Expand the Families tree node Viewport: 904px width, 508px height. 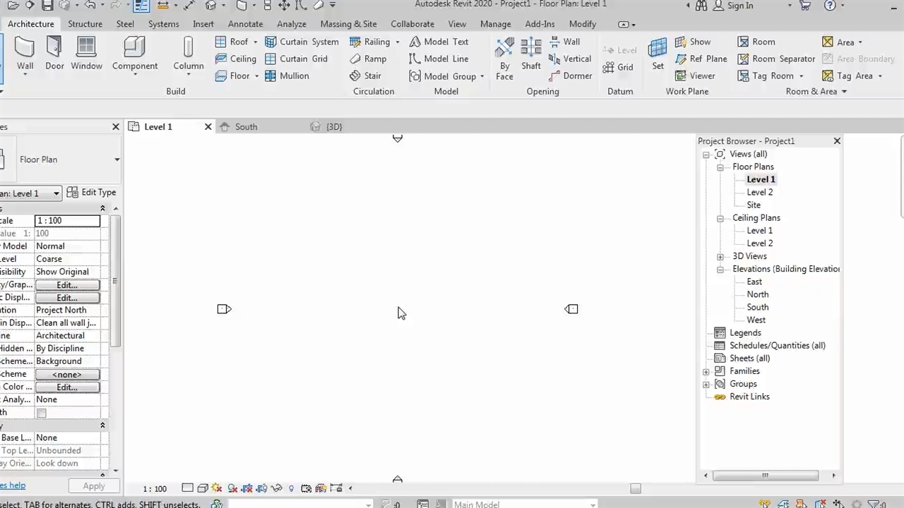(x=706, y=371)
